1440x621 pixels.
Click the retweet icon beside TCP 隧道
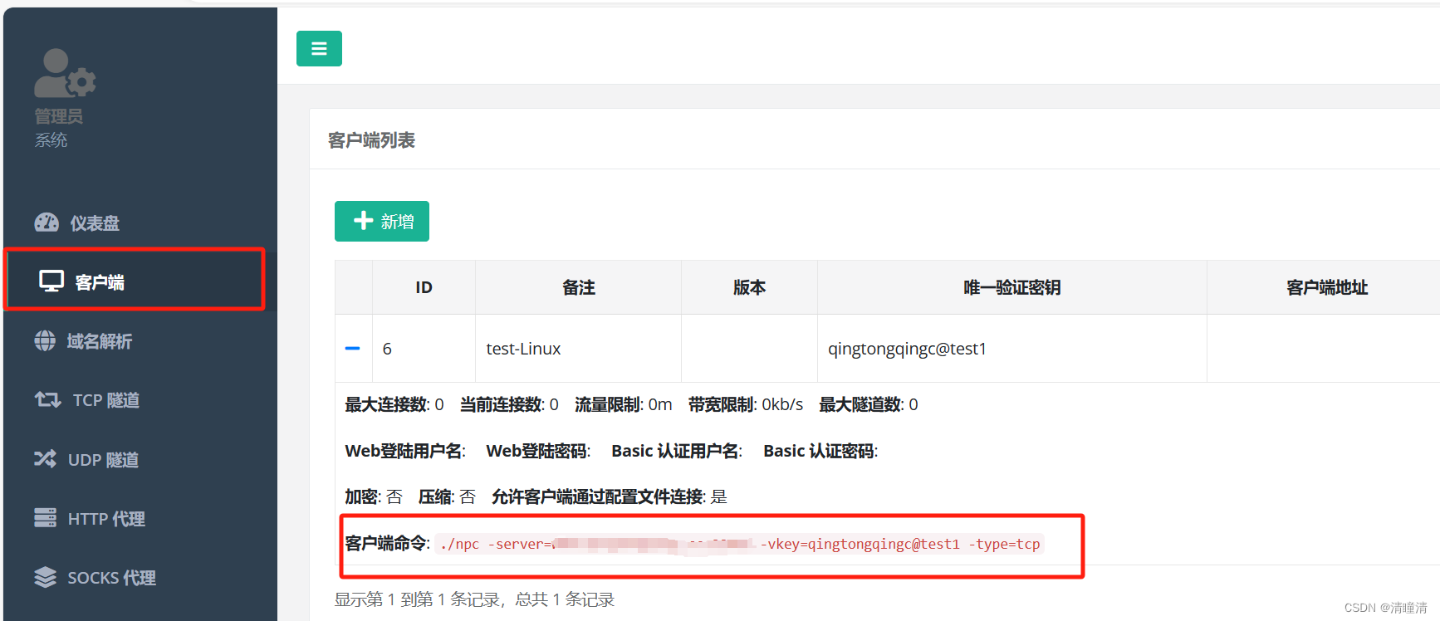click(47, 399)
